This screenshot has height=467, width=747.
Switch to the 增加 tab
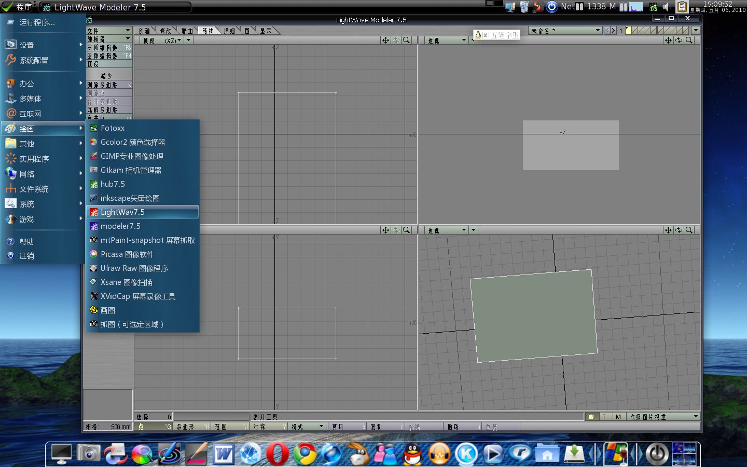[187, 31]
